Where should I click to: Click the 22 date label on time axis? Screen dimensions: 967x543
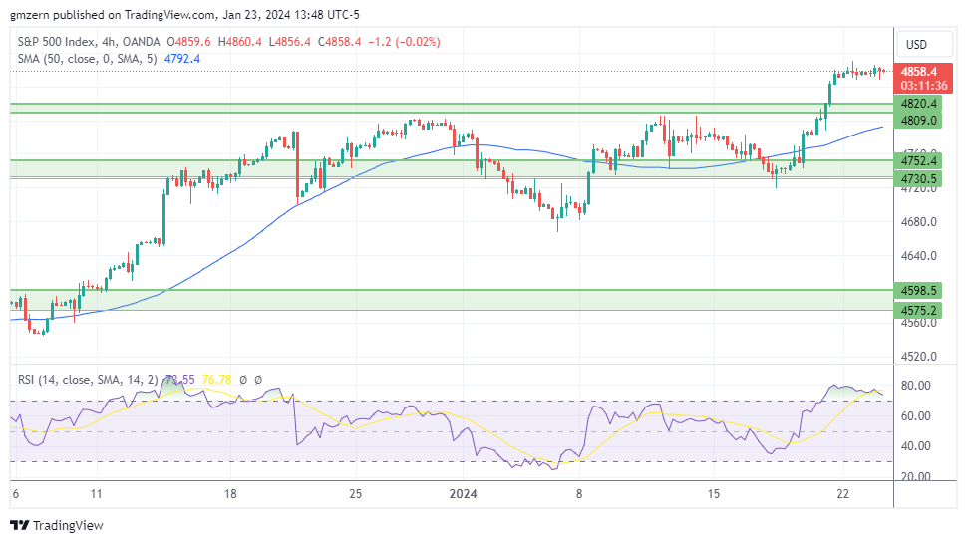pyautogui.click(x=842, y=493)
